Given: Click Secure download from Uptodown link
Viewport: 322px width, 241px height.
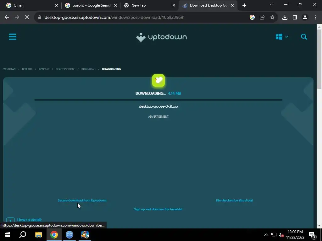Looking at the screenshot, I should (82, 201).
